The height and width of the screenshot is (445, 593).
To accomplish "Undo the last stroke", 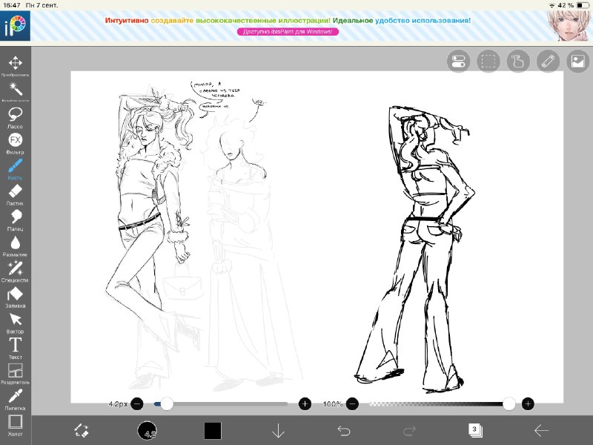I will tap(344, 431).
